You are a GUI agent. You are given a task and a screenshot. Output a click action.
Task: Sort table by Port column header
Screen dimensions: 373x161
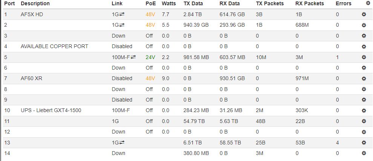click(9, 3)
